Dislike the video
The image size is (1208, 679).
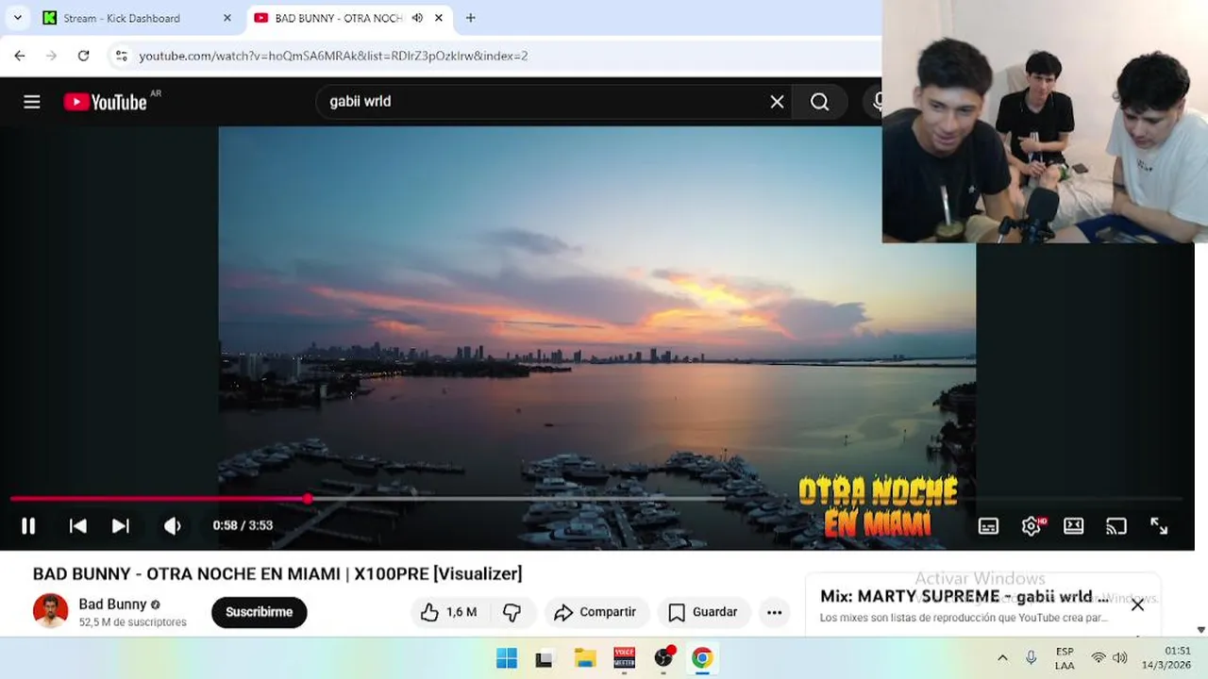point(512,612)
